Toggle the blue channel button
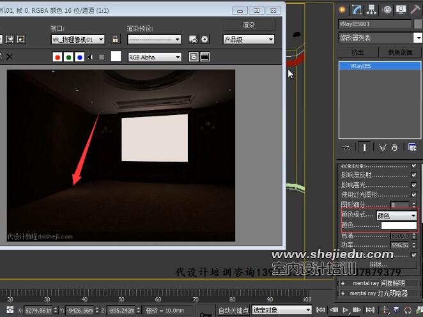The height and width of the screenshot is (317, 423). (x=79, y=57)
